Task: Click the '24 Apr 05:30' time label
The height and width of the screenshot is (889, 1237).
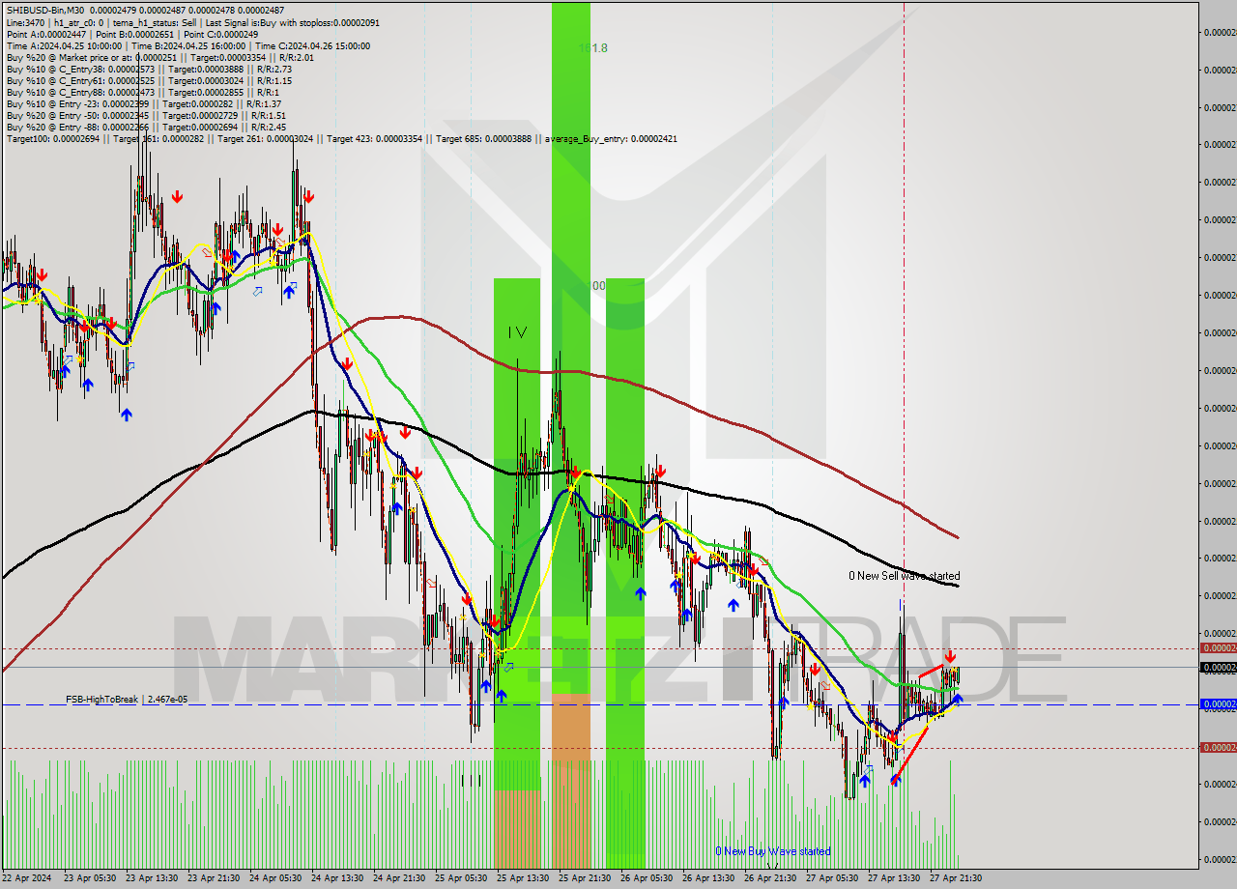Action: [x=275, y=878]
